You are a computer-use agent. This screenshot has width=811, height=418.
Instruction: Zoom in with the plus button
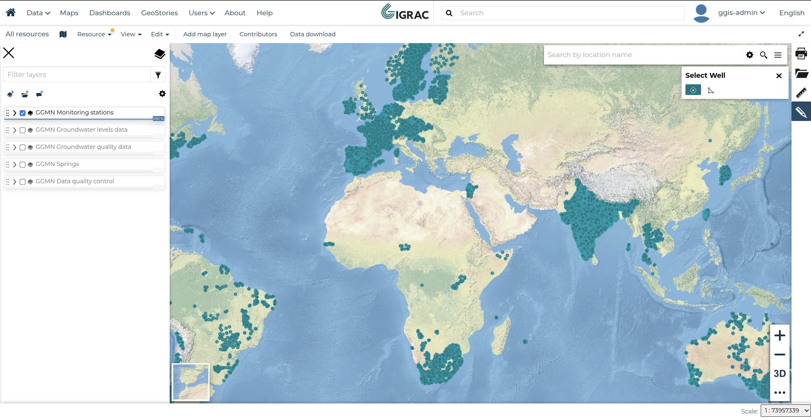780,335
